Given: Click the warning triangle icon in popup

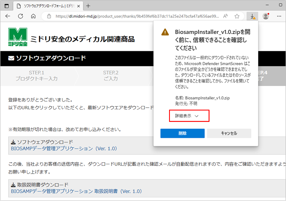Looking at the screenshot, I should point(165,32).
